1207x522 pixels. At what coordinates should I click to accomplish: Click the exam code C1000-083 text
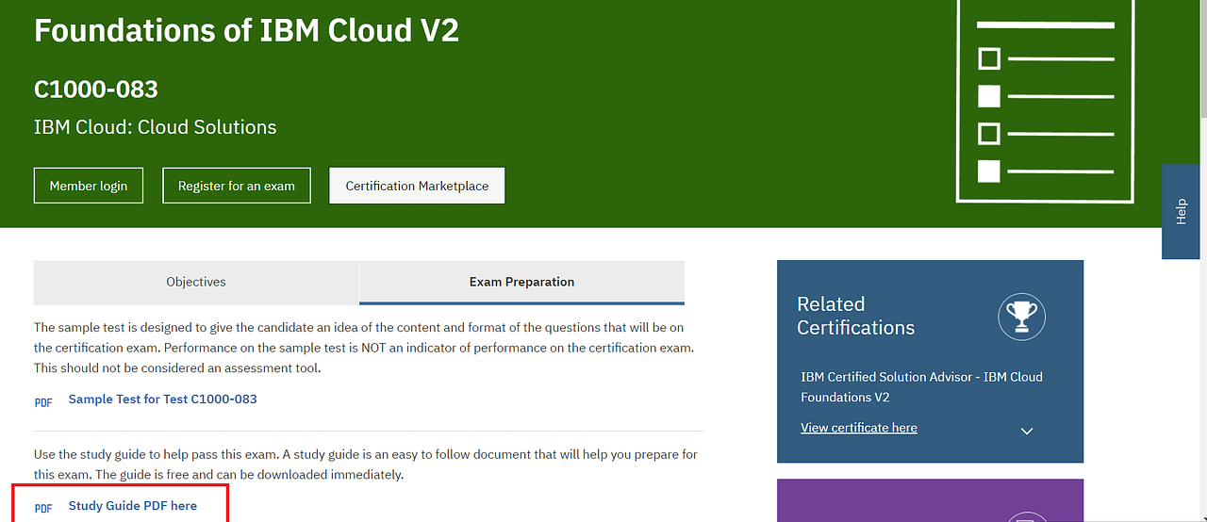(x=96, y=90)
